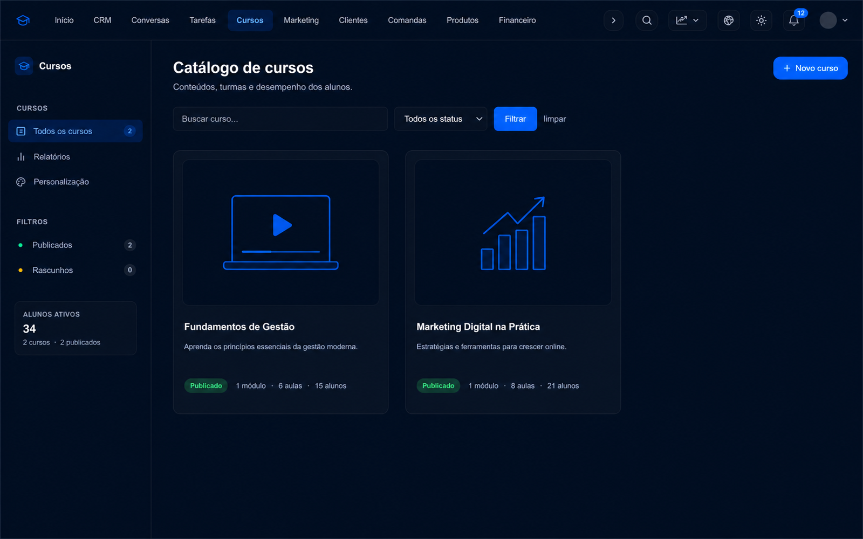Image resolution: width=863 pixels, height=539 pixels.
Task: Click the globe language icon
Action: (729, 20)
